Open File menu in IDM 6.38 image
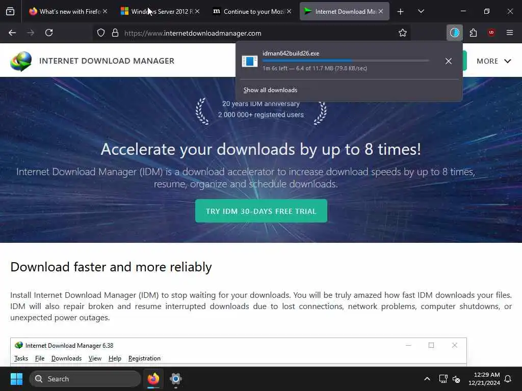The width and height of the screenshot is (522, 391). click(x=40, y=358)
